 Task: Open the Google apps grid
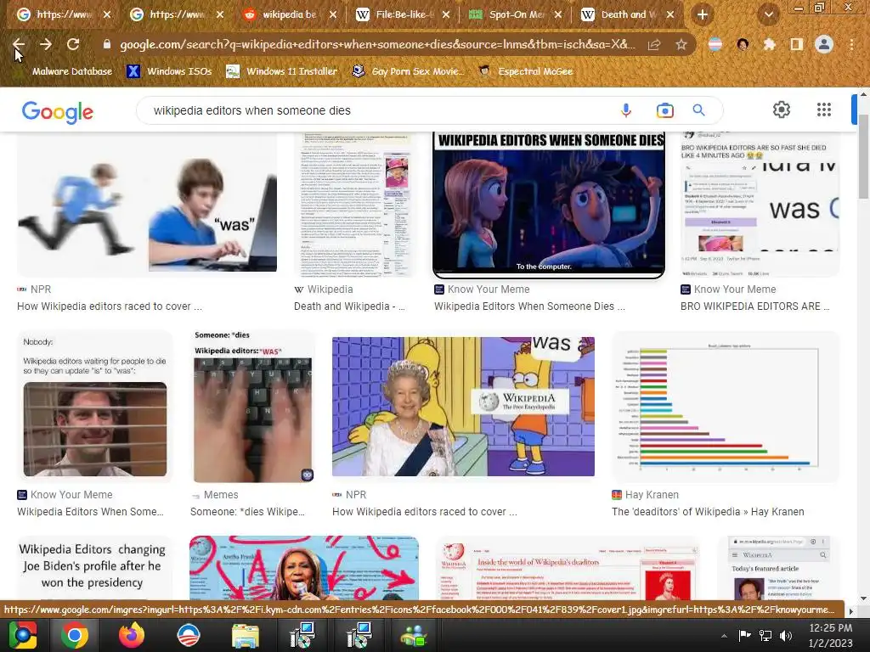pos(824,110)
